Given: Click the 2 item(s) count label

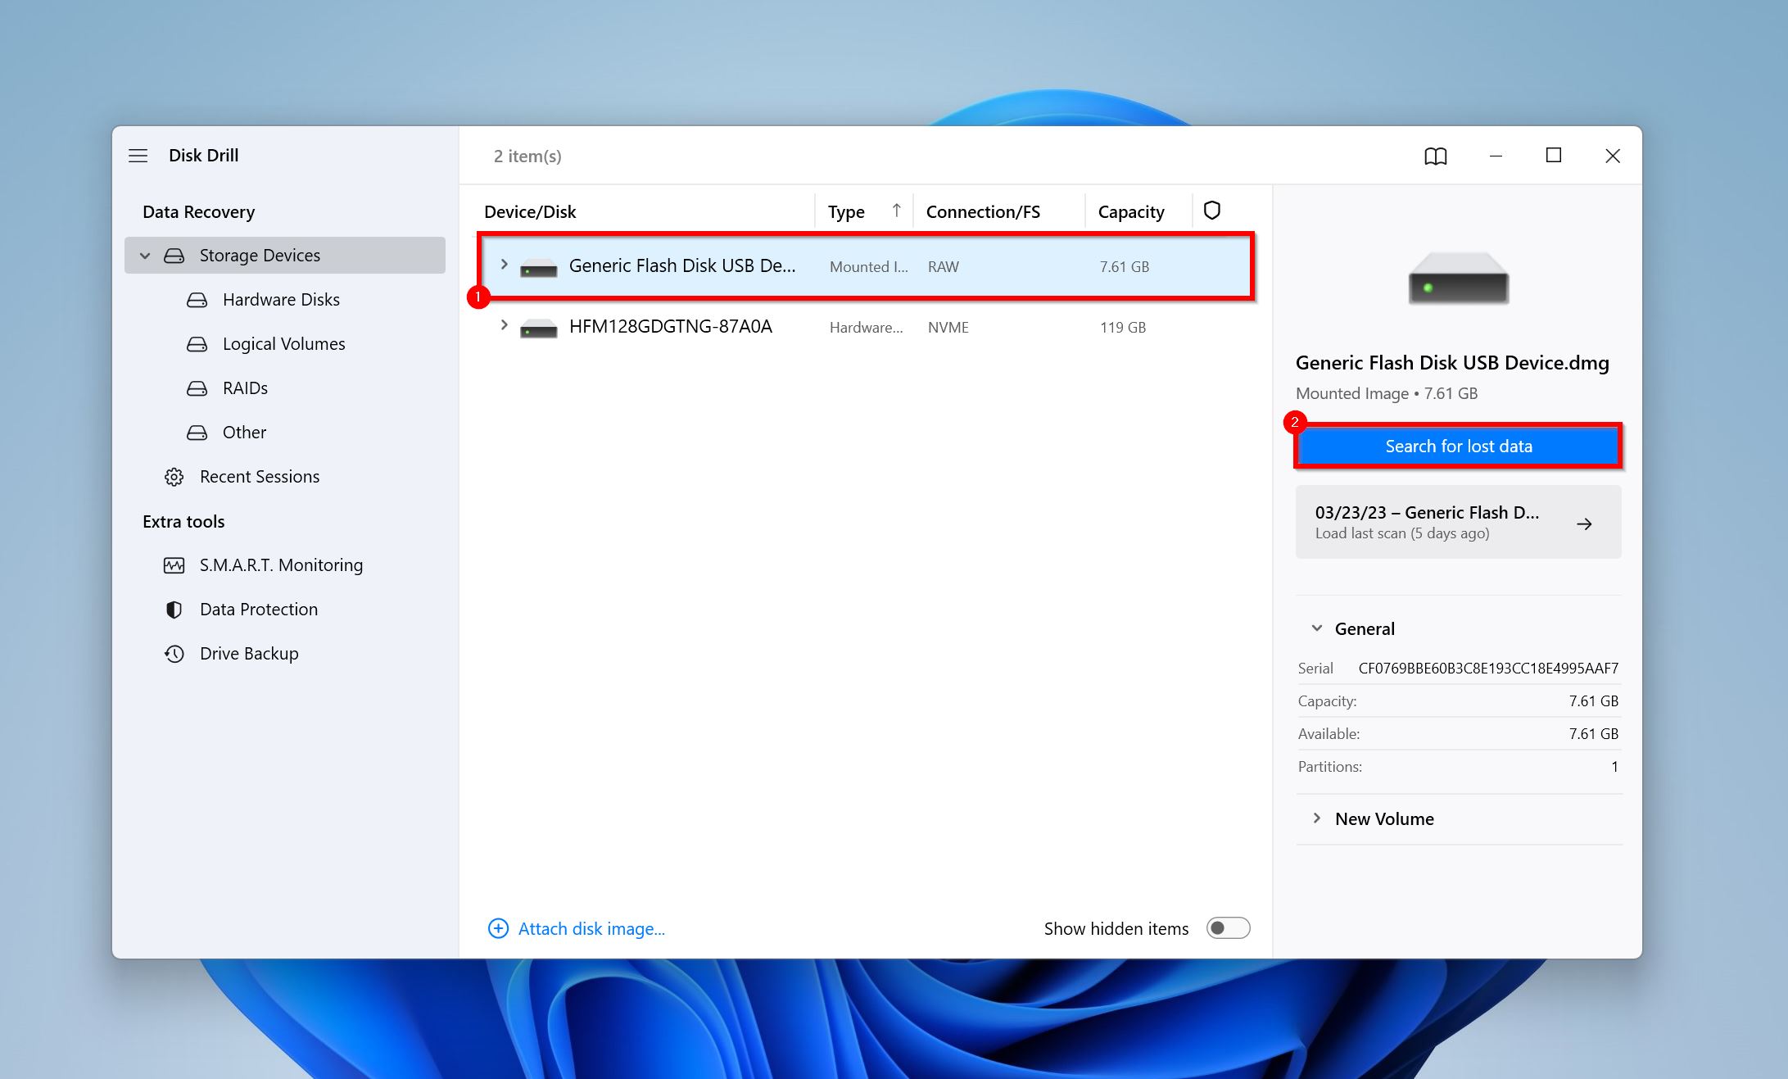Looking at the screenshot, I should pos(527,156).
